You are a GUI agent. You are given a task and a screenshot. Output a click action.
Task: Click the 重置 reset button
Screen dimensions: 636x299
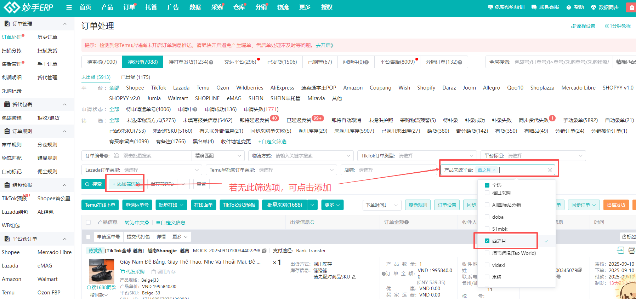tap(201, 184)
